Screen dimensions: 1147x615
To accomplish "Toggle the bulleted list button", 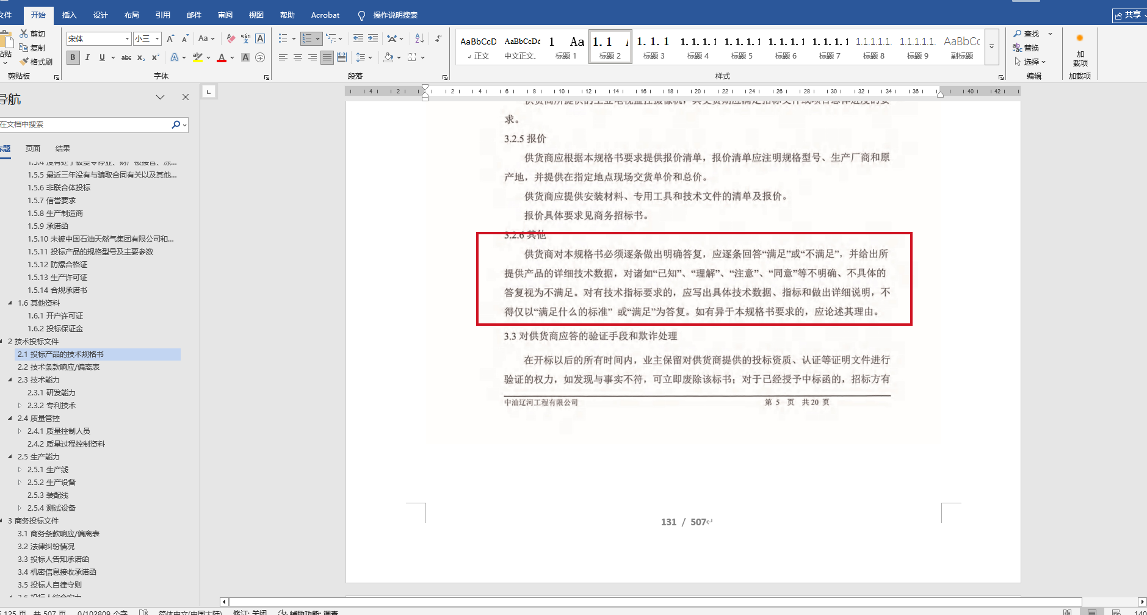I will click(x=283, y=38).
